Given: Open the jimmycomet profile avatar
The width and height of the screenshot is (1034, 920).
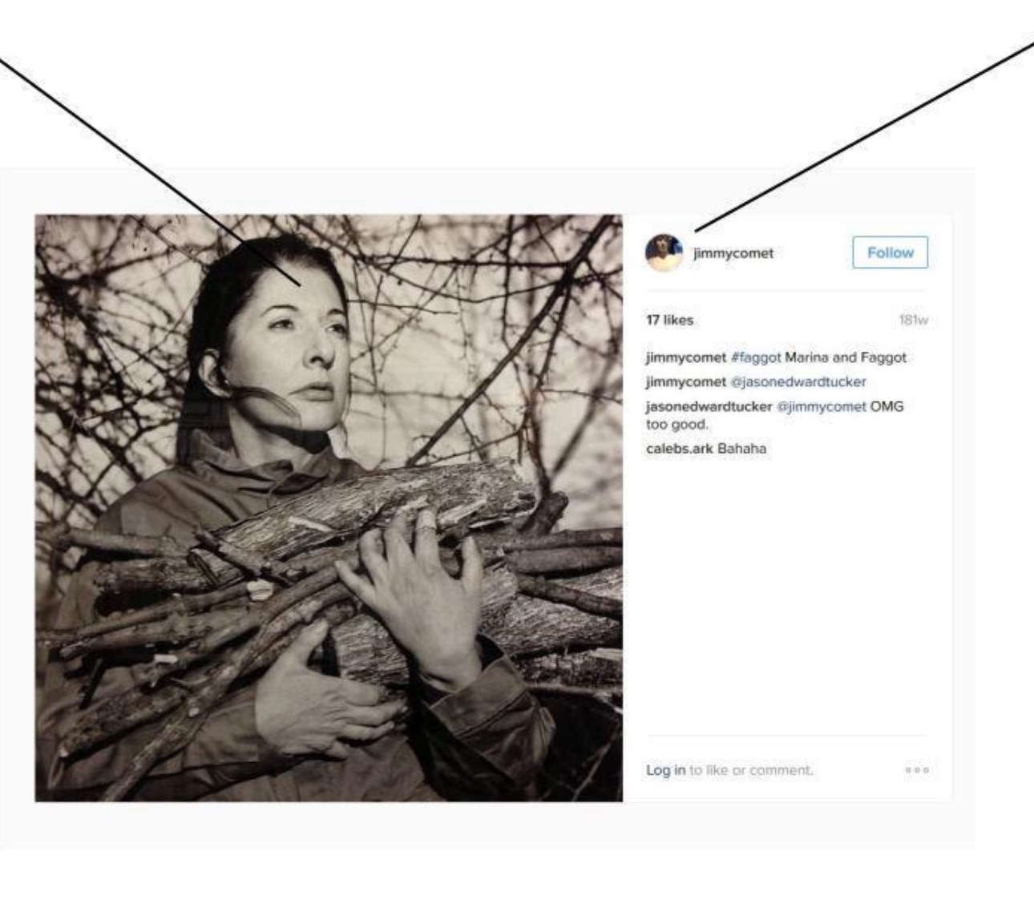Looking at the screenshot, I should [x=664, y=253].
